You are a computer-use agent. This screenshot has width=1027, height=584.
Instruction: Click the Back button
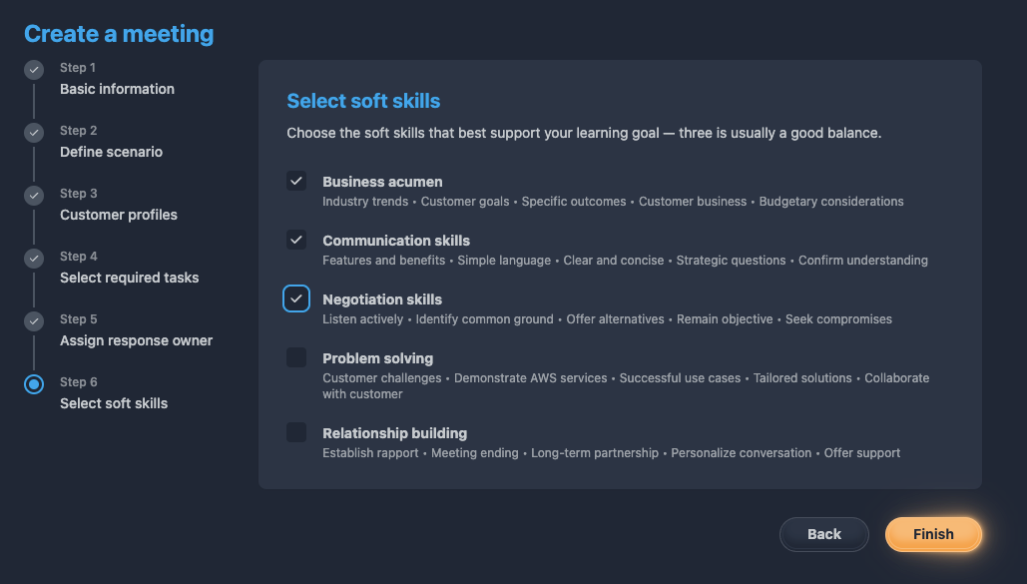824,534
